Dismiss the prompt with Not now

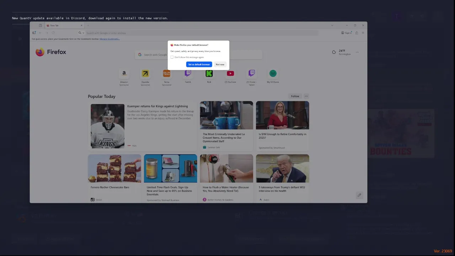click(220, 64)
